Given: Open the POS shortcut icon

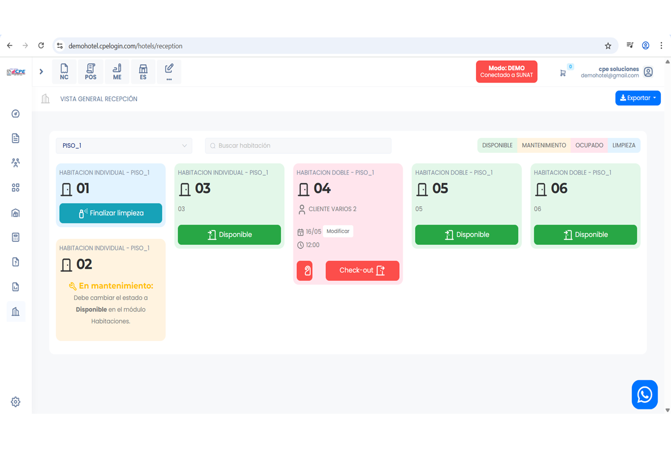Looking at the screenshot, I should [90, 72].
